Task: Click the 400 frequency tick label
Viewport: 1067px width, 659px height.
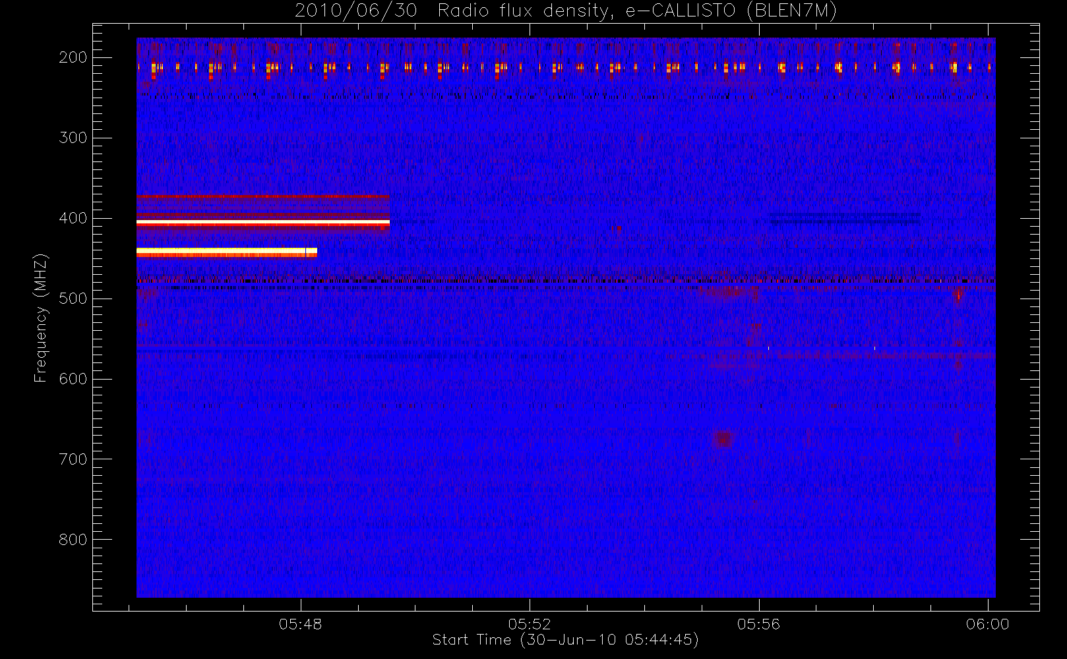Action: [73, 218]
